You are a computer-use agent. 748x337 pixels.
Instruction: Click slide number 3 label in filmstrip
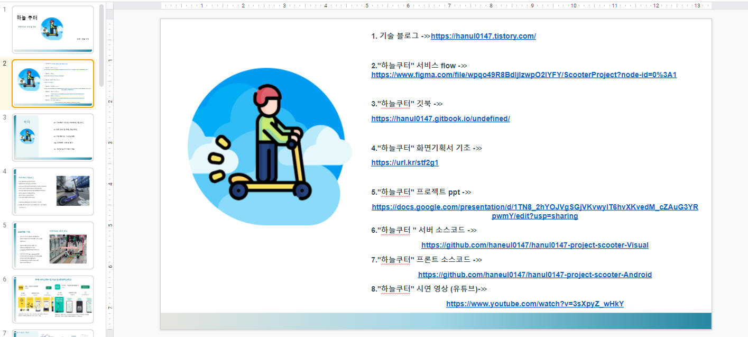coord(5,117)
